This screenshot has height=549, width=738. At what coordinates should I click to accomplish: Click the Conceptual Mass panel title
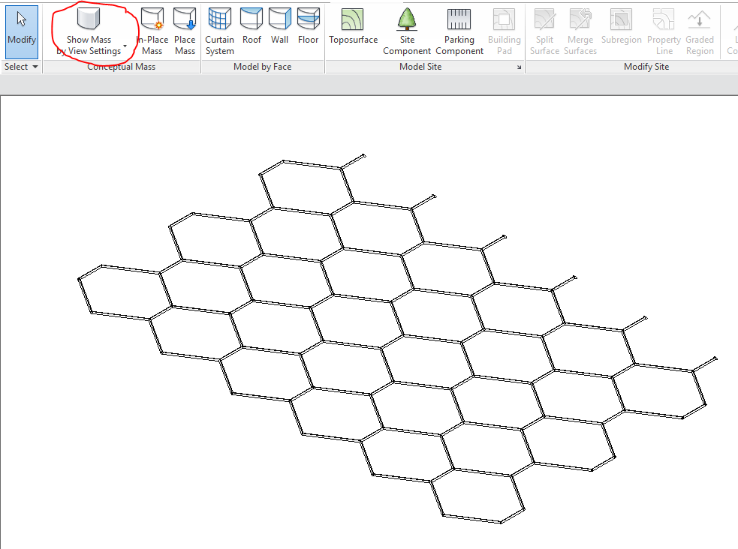coord(122,67)
